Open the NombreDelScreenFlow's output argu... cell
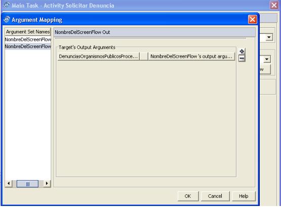Viewport: 281px width, 207px height. tap(191, 56)
